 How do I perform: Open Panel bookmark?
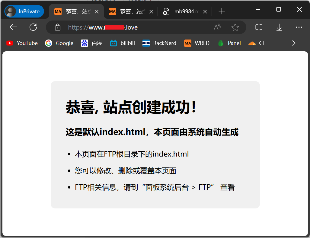[229, 43]
